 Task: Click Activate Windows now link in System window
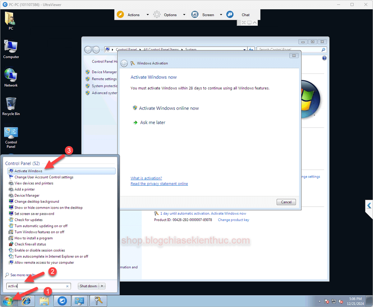tap(228, 214)
